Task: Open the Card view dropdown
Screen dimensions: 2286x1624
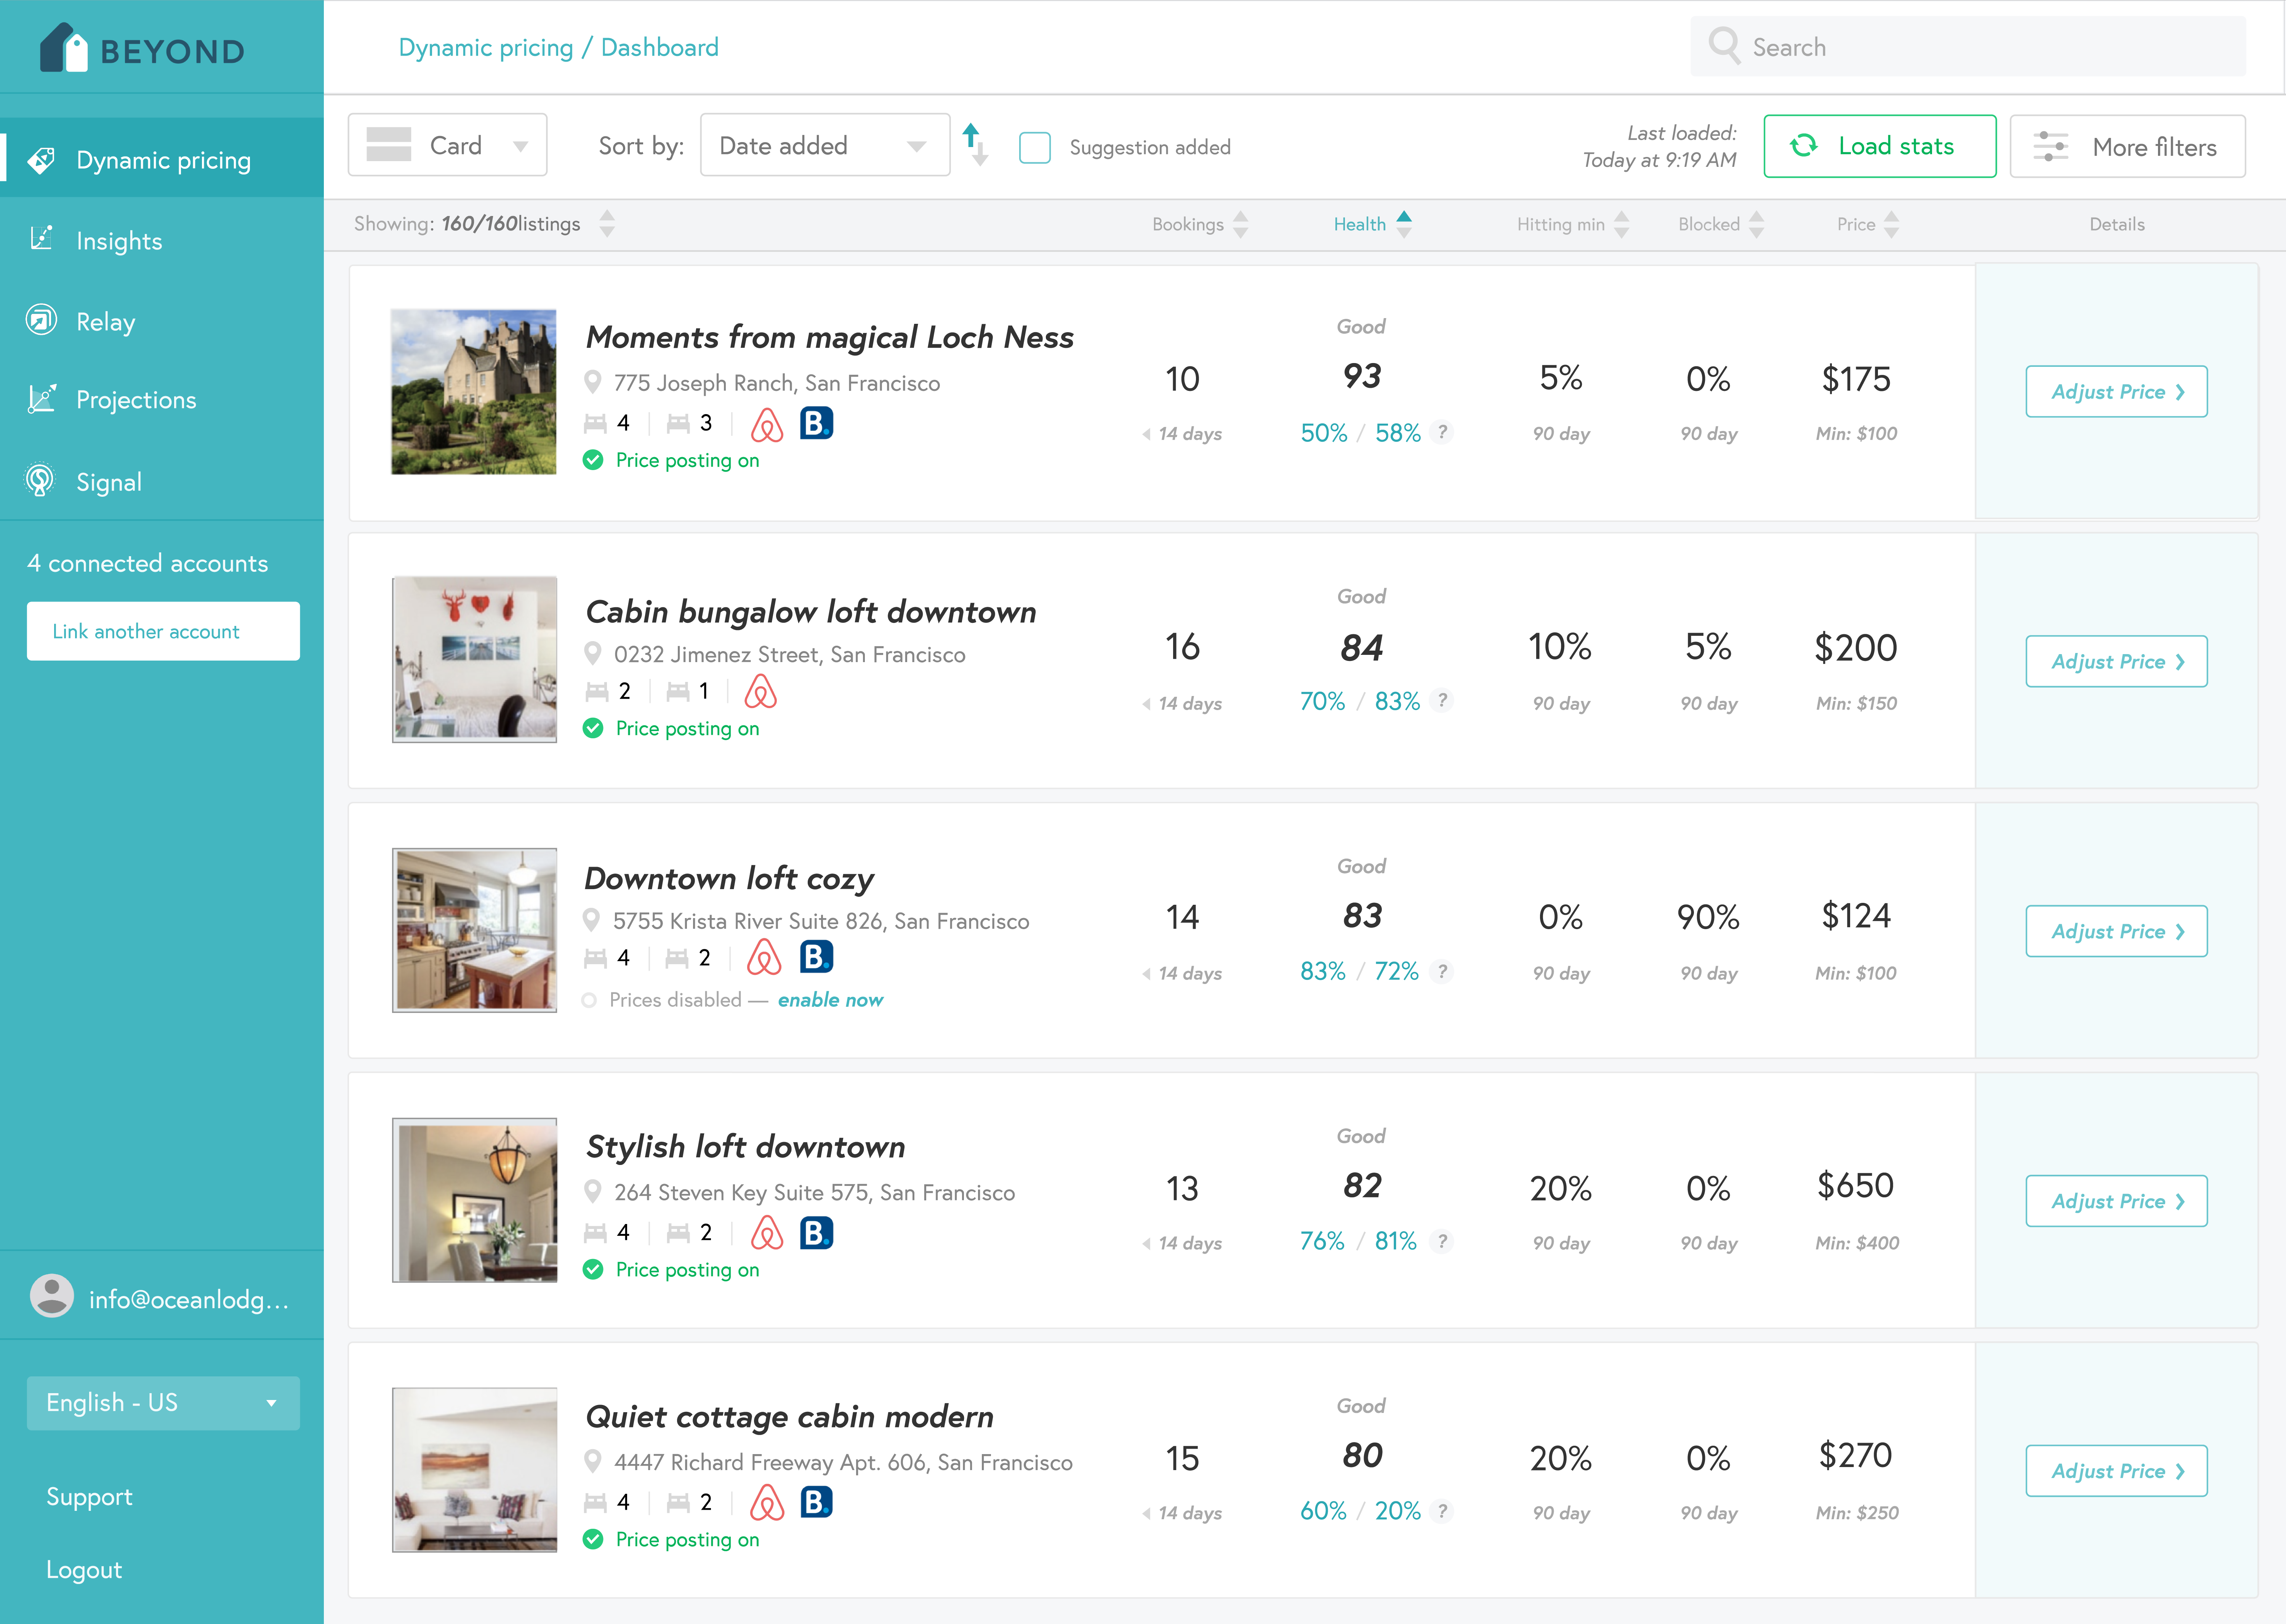Action: tap(448, 145)
